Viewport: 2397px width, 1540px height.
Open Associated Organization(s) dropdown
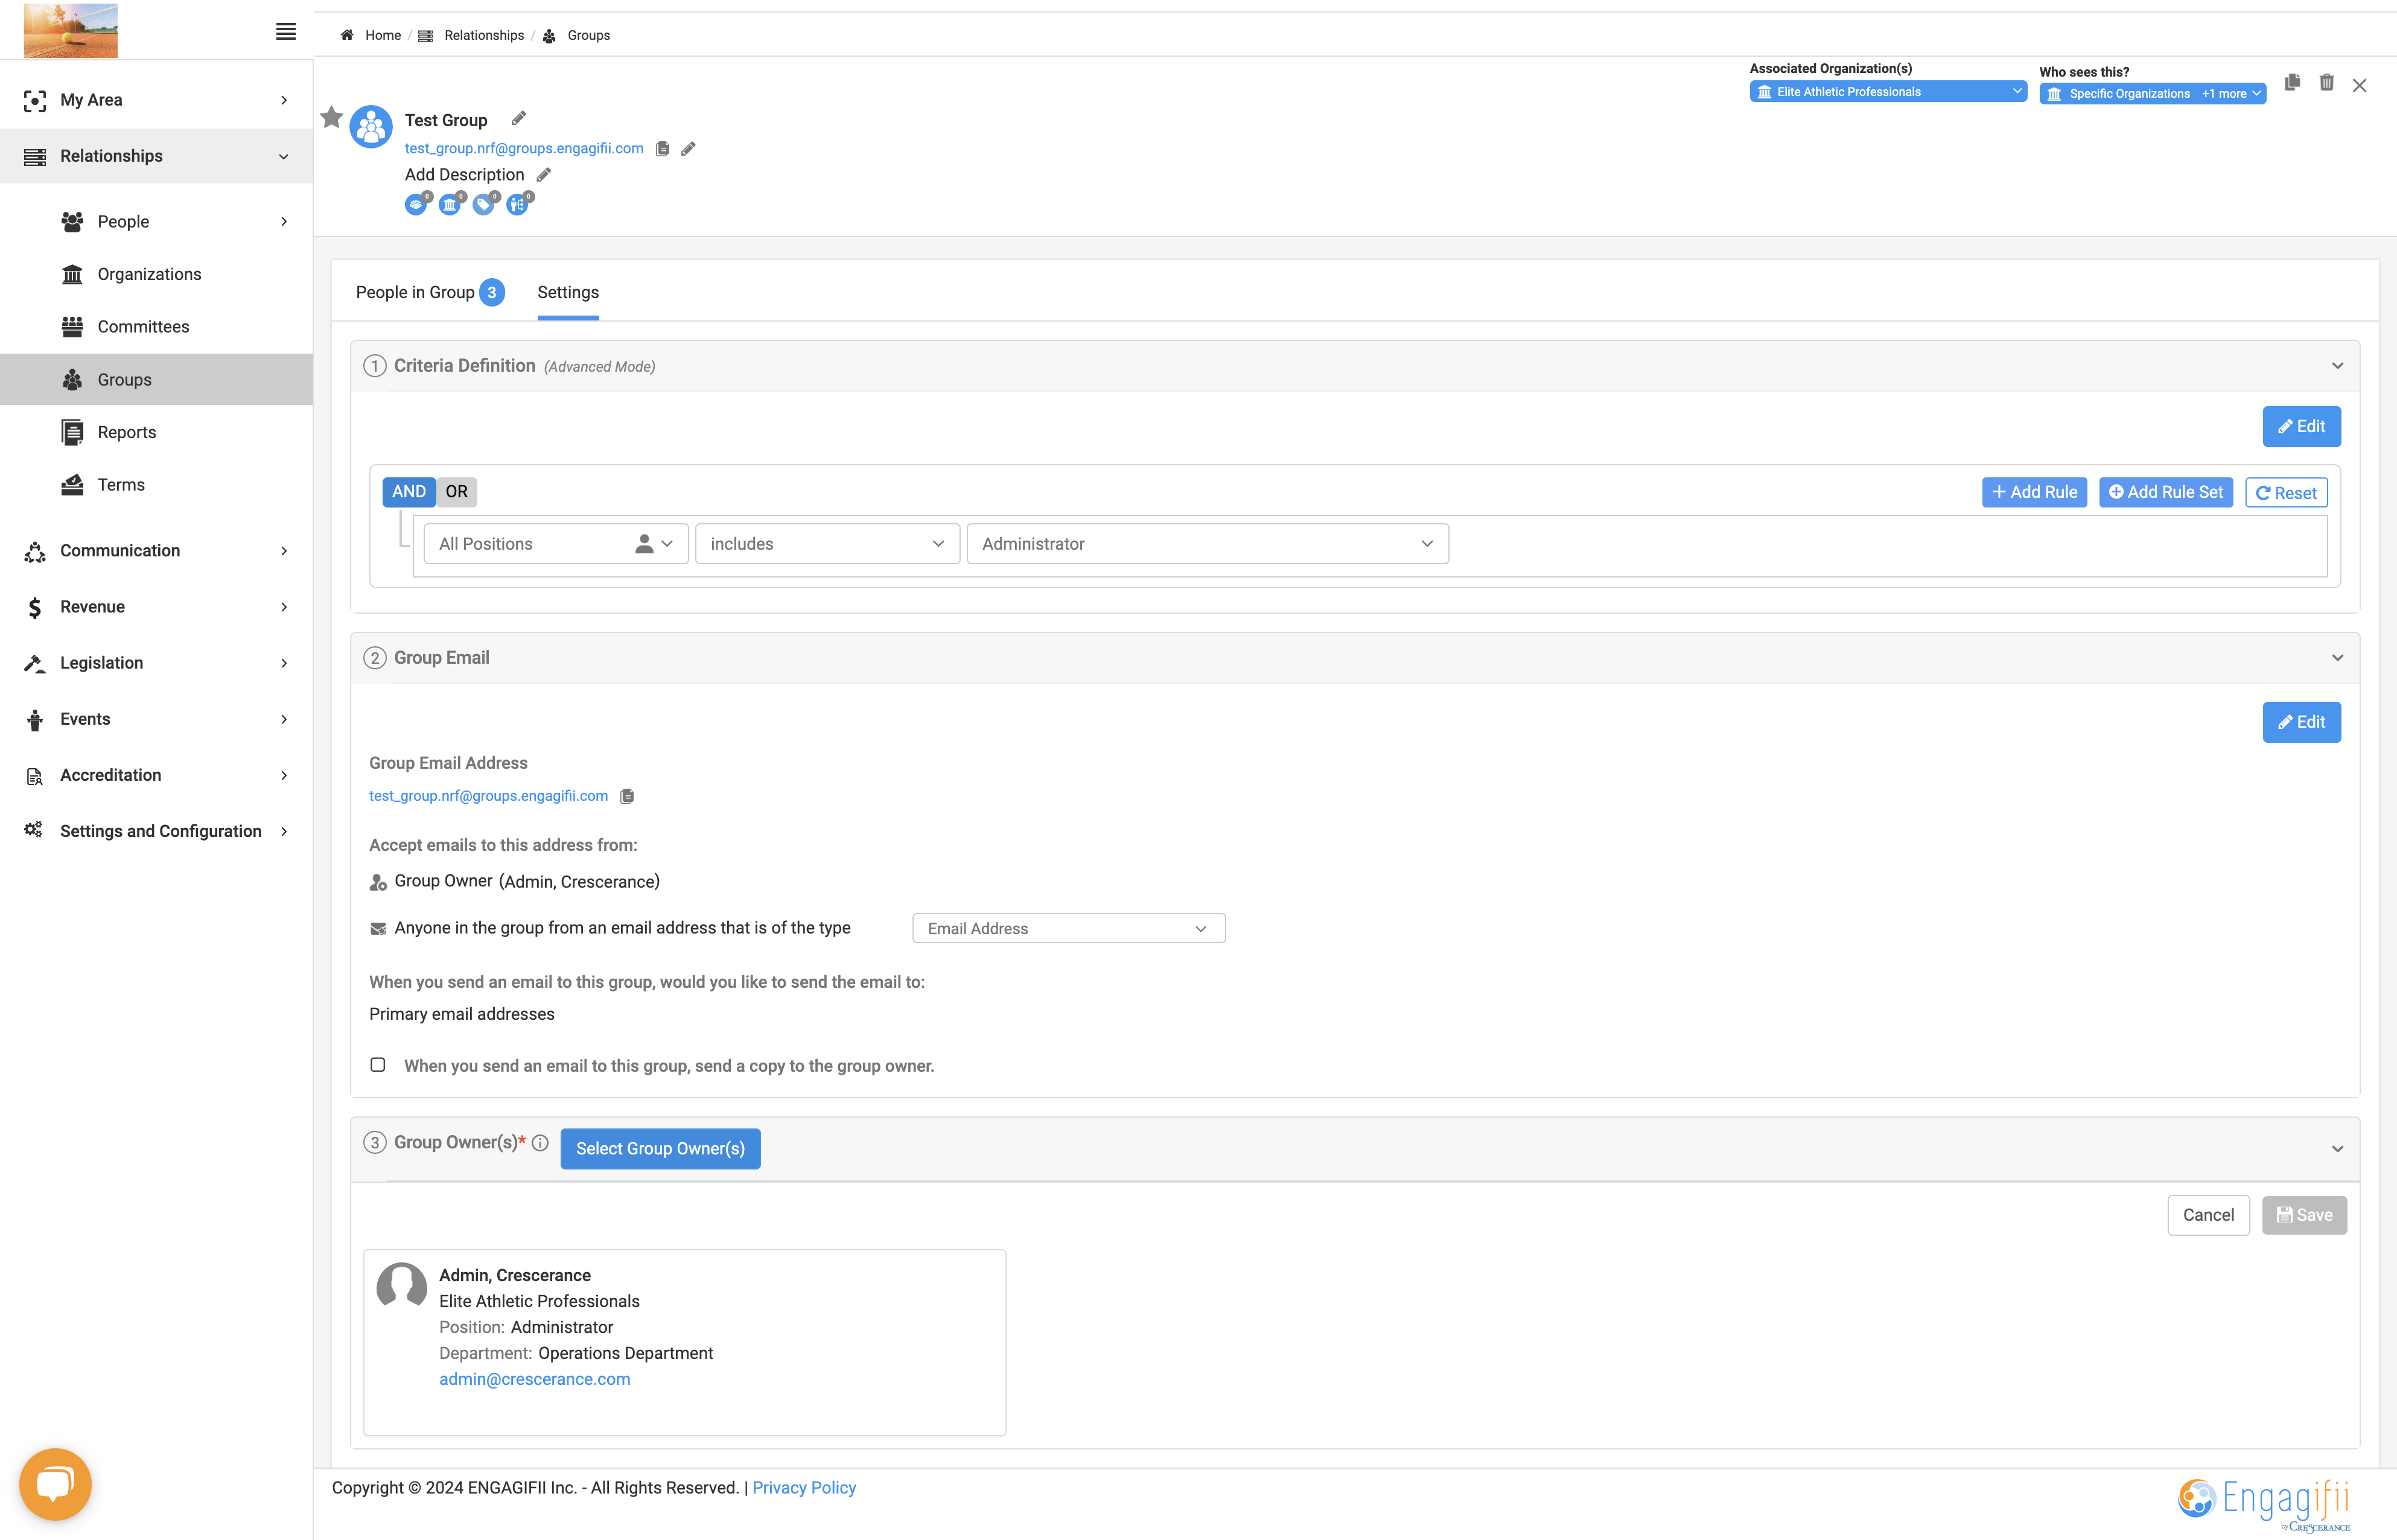1887,92
